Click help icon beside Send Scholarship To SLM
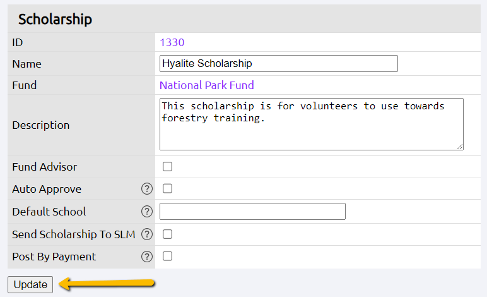 tap(147, 234)
